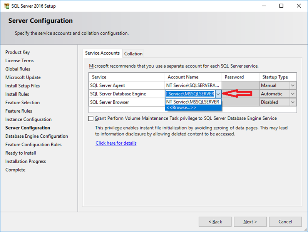Viewport: 308px width, 232px height.
Task: Open SQL Server Browser Startup Type dropdown
Action: point(293,102)
